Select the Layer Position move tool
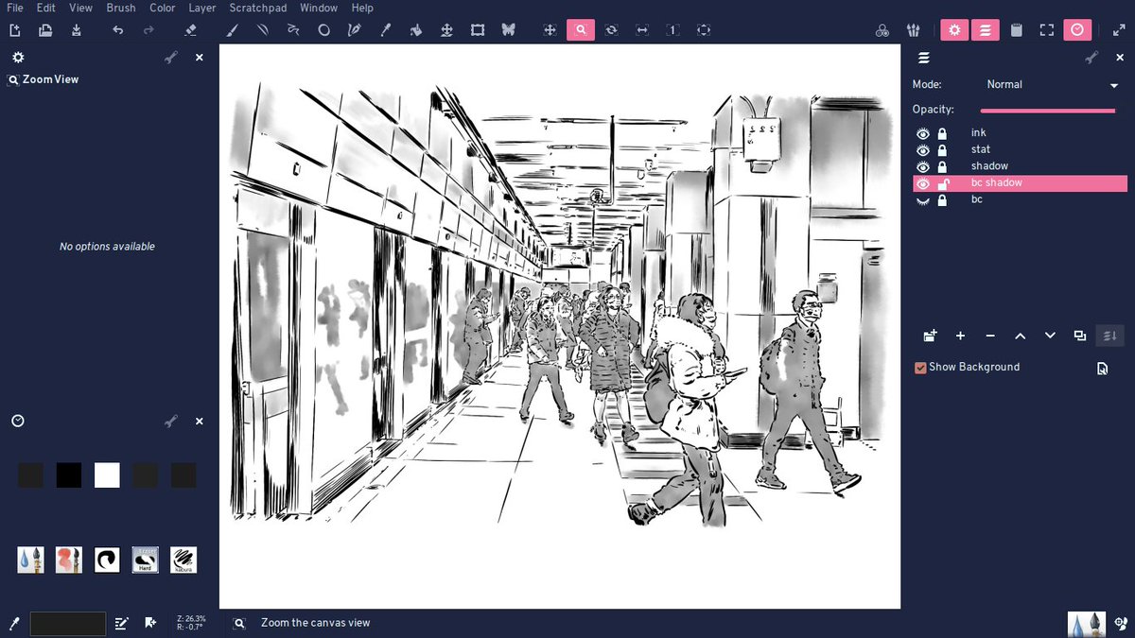 pos(446,30)
